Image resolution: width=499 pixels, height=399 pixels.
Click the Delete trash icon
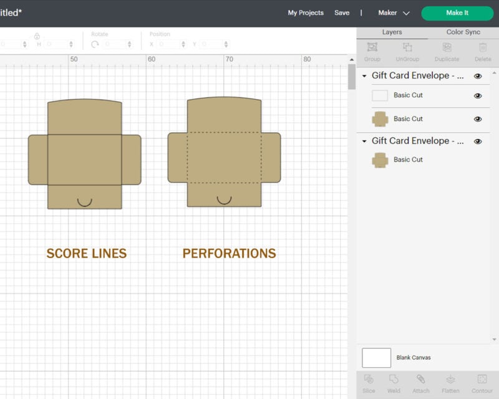483,47
